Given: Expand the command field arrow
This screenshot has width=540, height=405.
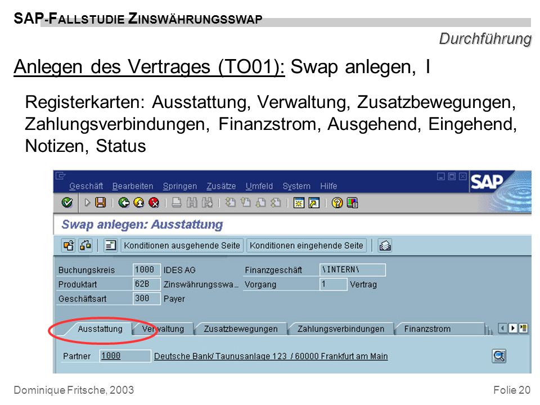Looking at the screenshot, I should (87, 202).
